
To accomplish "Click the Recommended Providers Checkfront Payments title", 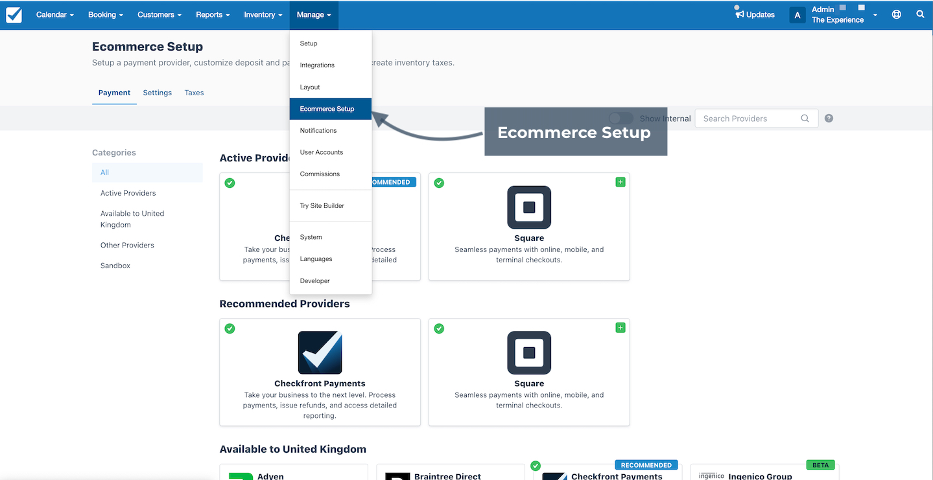I will 320,383.
